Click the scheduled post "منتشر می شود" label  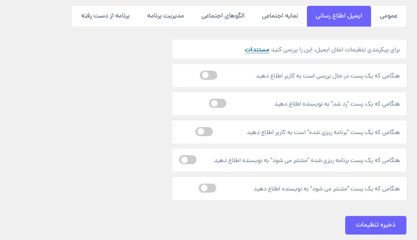(307, 161)
